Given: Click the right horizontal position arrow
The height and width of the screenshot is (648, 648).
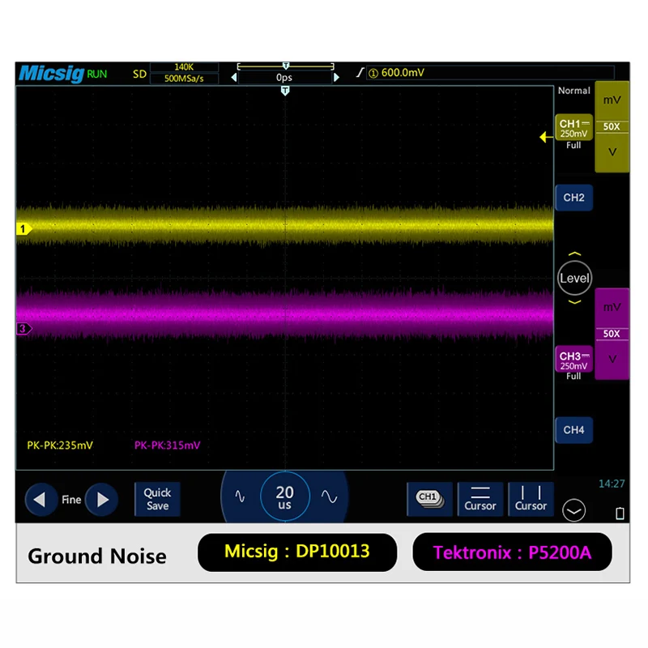Looking at the screenshot, I should [x=336, y=77].
